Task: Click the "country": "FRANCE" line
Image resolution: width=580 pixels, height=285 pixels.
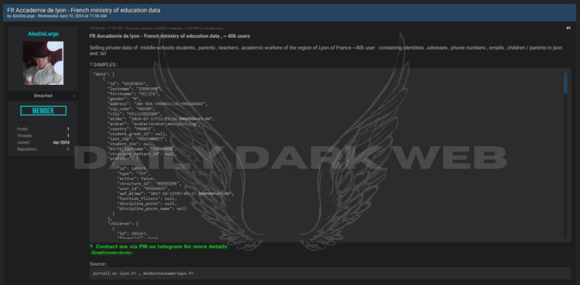Action: (x=131, y=129)
